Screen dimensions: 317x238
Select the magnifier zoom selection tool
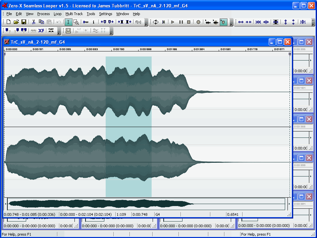pyautogui.click(x=76, y=22)
